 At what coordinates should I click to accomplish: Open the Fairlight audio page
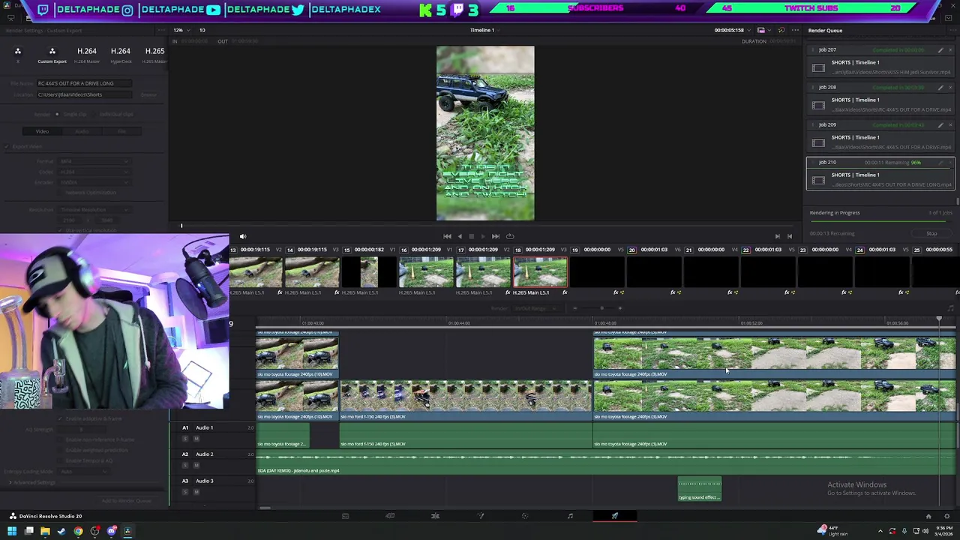(570, 516)
